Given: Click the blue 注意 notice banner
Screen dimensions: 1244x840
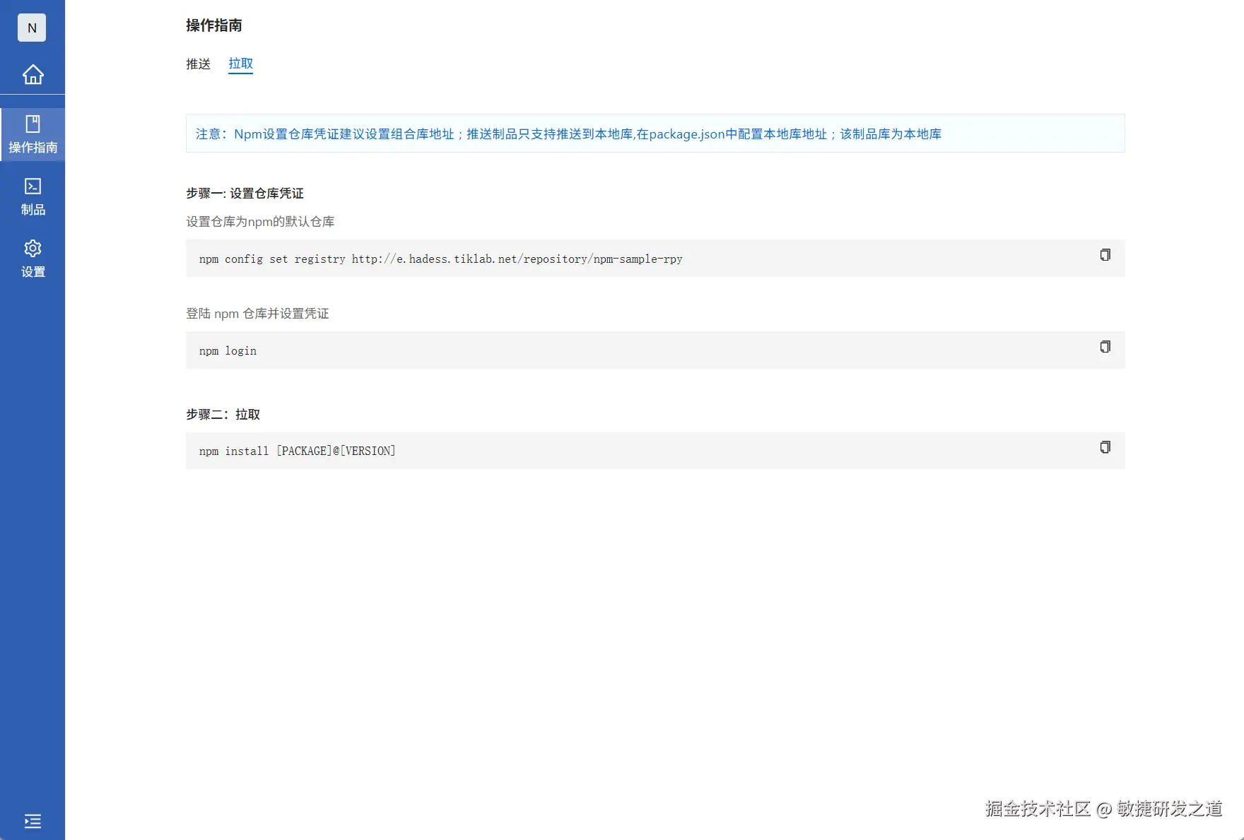Looking at the screenshot, I should click(654, 134).
